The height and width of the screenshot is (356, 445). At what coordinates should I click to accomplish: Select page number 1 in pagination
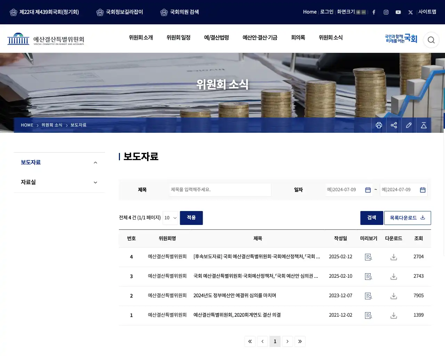click(x=275, y=341)
